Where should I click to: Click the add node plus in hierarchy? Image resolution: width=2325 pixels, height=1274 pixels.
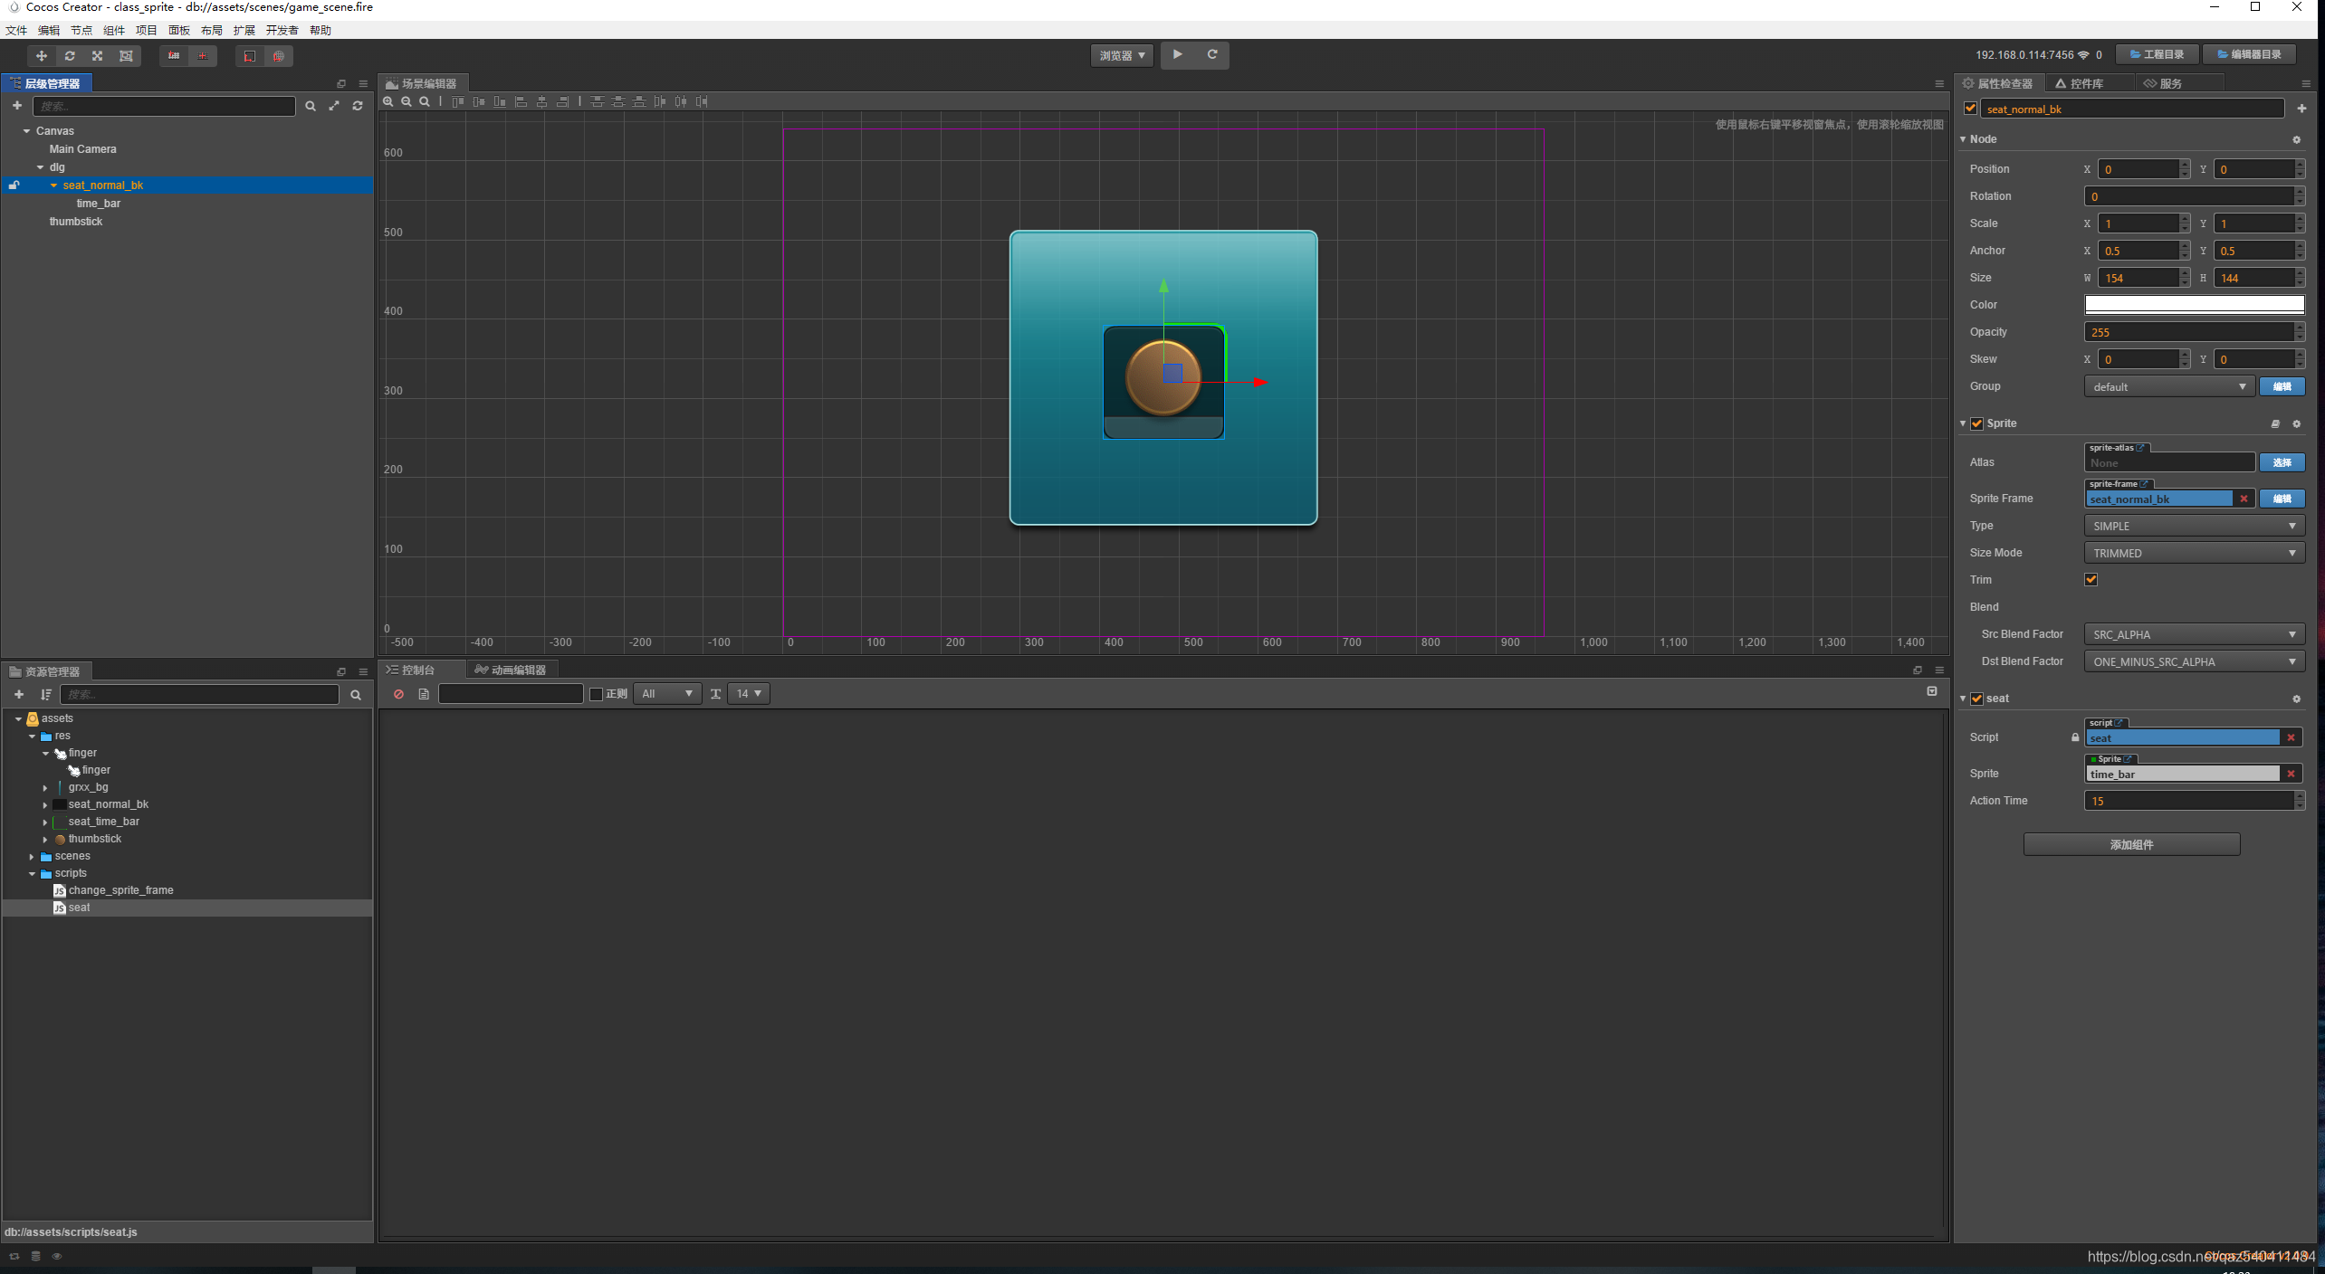(x=17, y=106)
